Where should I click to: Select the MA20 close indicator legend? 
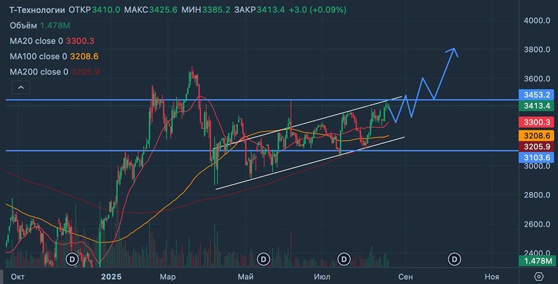52,41
